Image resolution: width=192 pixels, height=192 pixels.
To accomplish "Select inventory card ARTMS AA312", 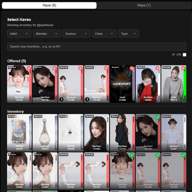I will [45, 133].
